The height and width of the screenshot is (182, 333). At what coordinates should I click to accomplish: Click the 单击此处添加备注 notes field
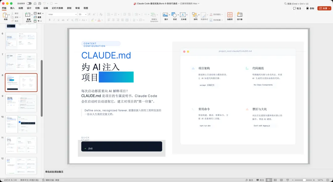[54, 172]
